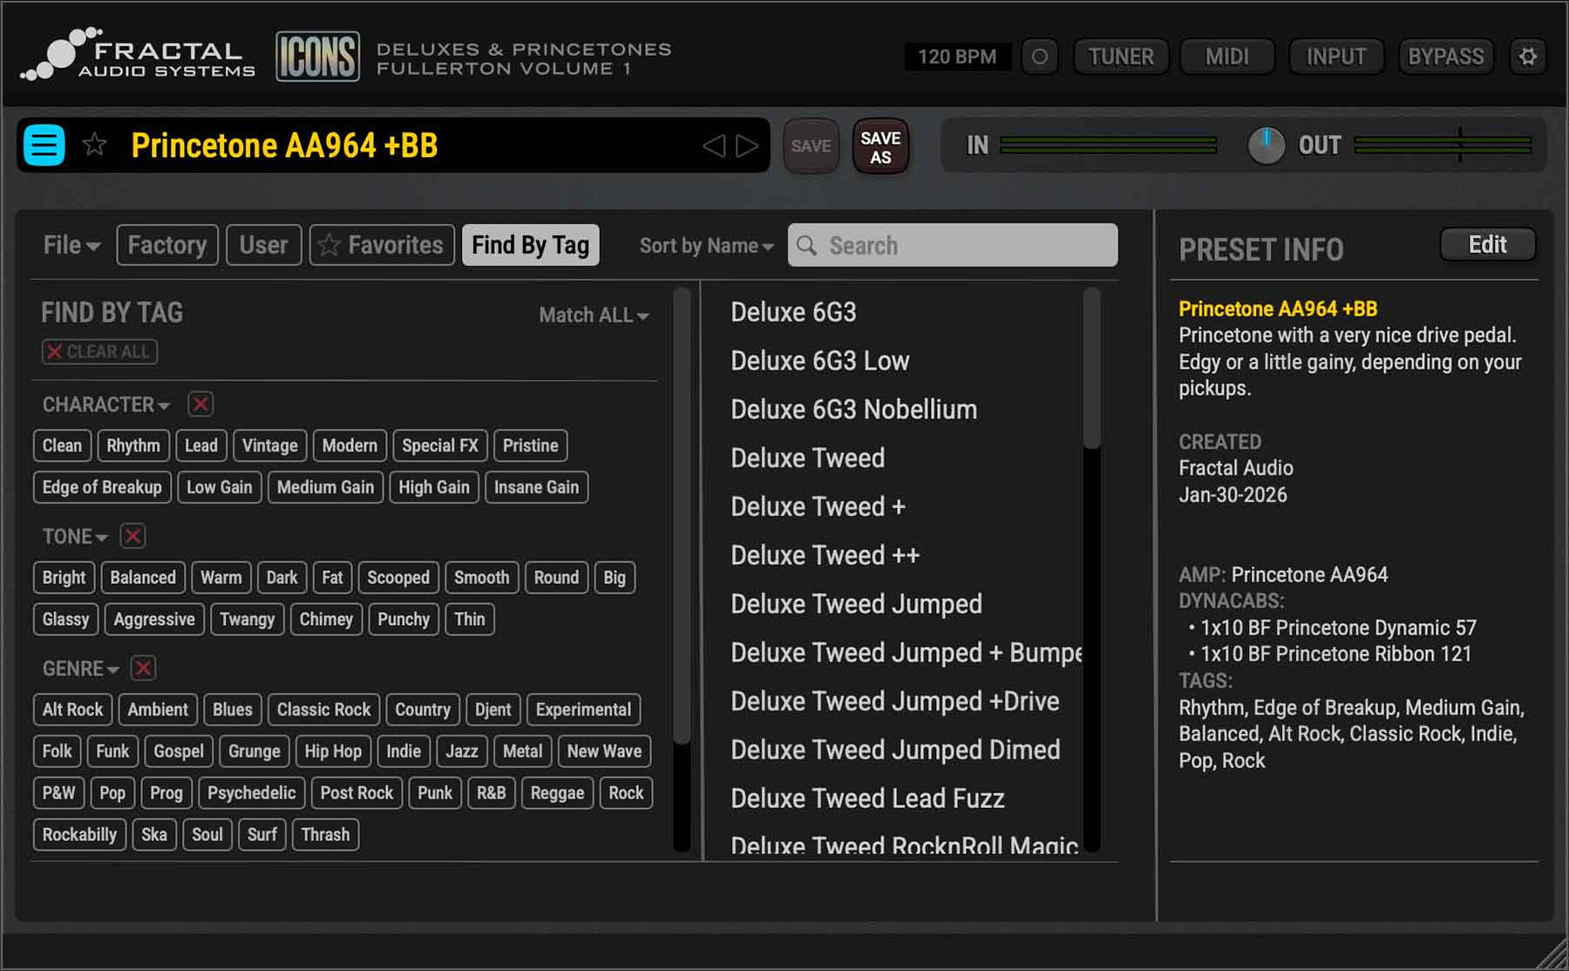Toggle the Edge of Breakup character tag
Image resolution: width=1569 pixels, height=971 pixels.
102,487
